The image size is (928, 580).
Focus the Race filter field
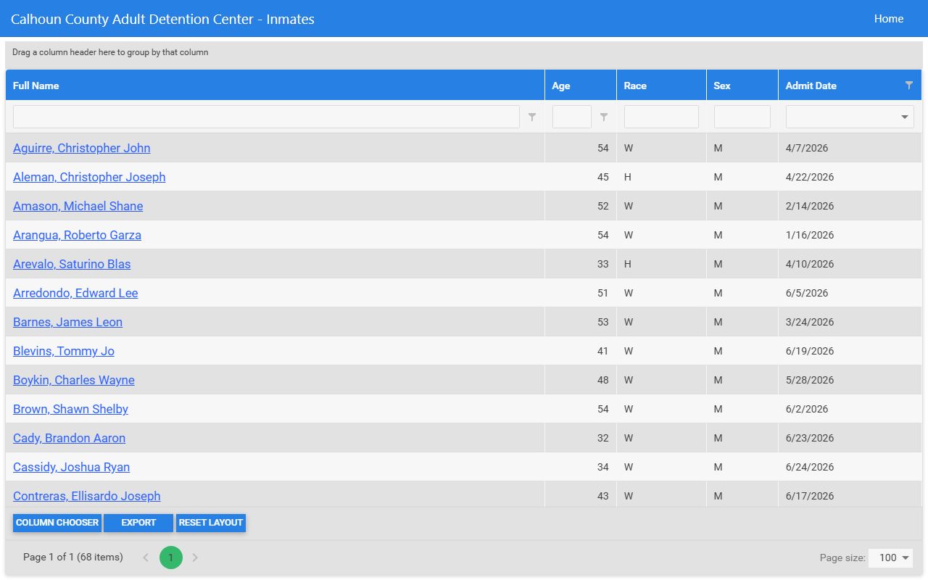tap(661, 117)
